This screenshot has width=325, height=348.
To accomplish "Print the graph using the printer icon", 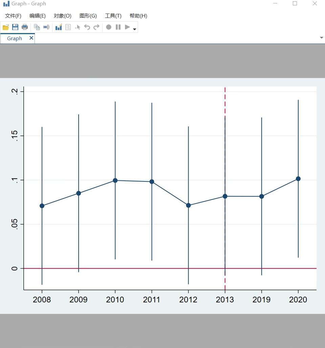I will point(25,27).
